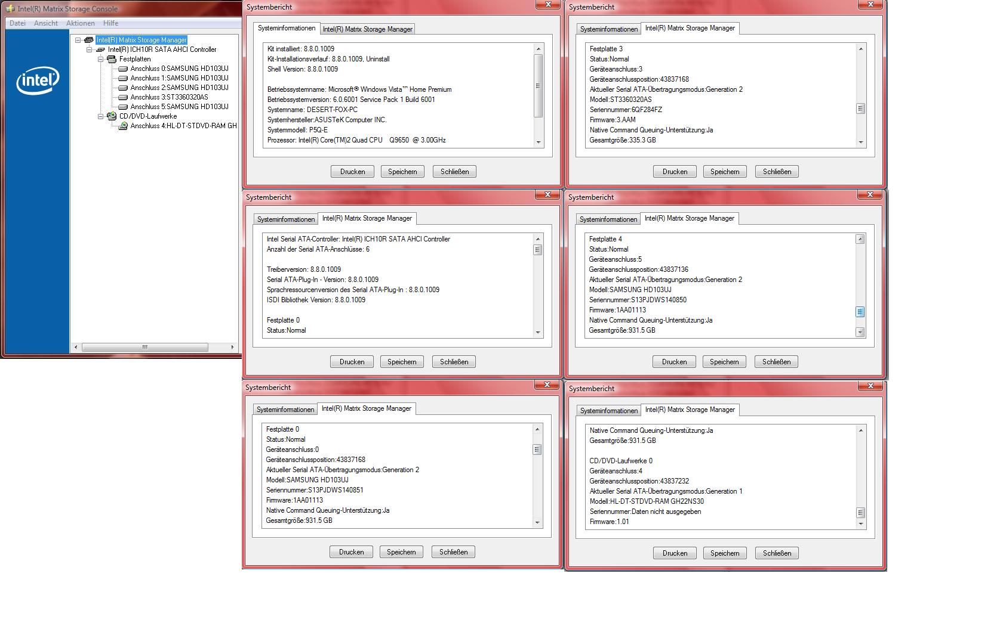Click the scroll-up arrow in the Festplatte 3 text box
The width and height of the screenshot is (1003, 626).
[860, 49]
